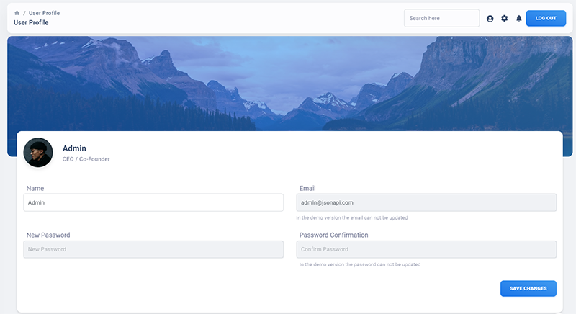
Task: Click the SAVE CHANGES button
Action: coord(528,288)
